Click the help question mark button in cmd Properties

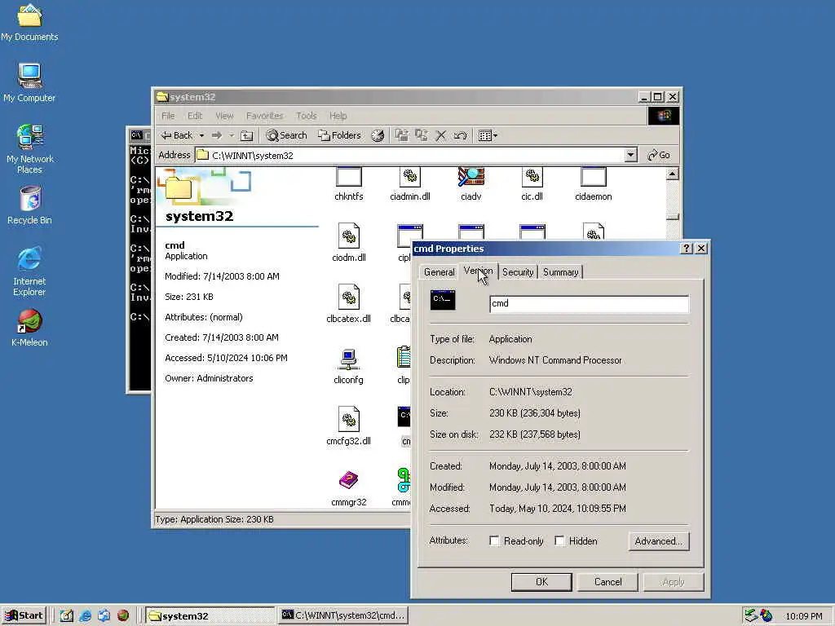coord(687,249)
